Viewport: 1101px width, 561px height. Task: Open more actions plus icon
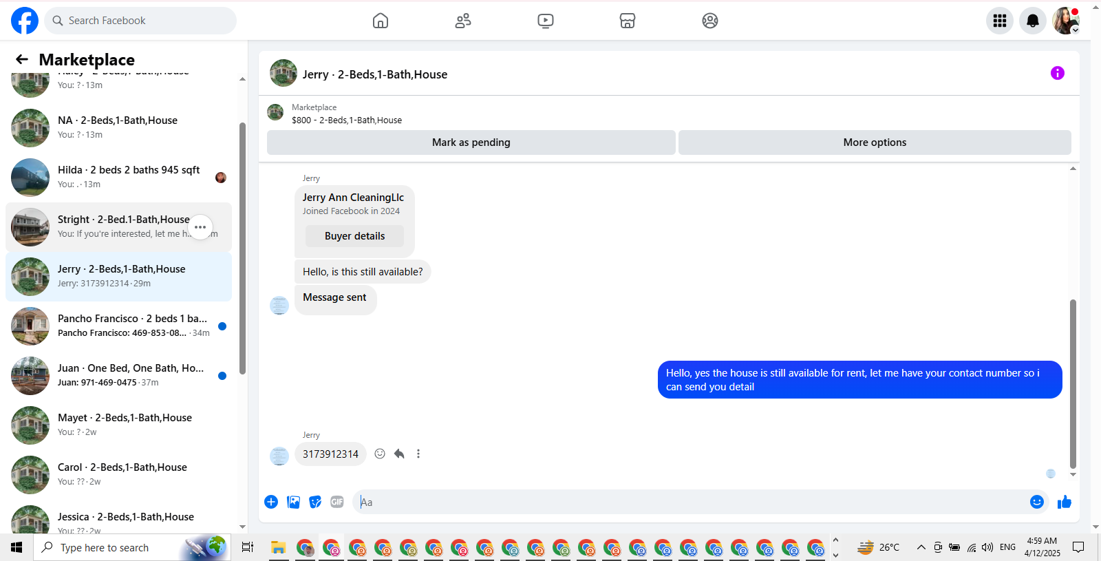click(271, 502)
